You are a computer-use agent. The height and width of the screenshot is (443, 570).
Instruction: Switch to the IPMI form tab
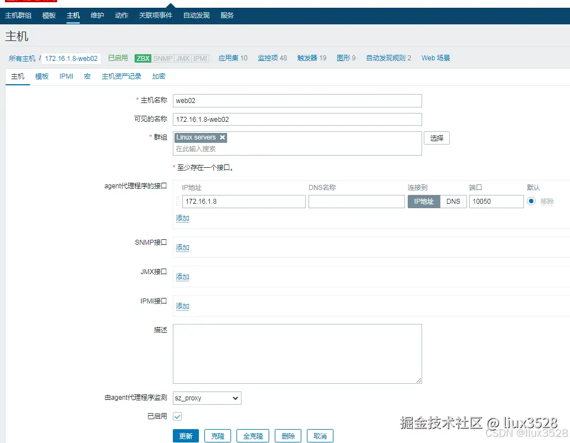(x=66, y=76)
